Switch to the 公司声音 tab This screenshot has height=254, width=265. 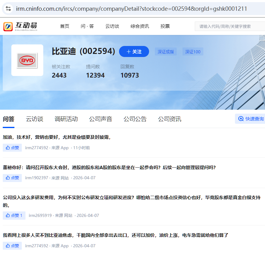pos(101,119)
